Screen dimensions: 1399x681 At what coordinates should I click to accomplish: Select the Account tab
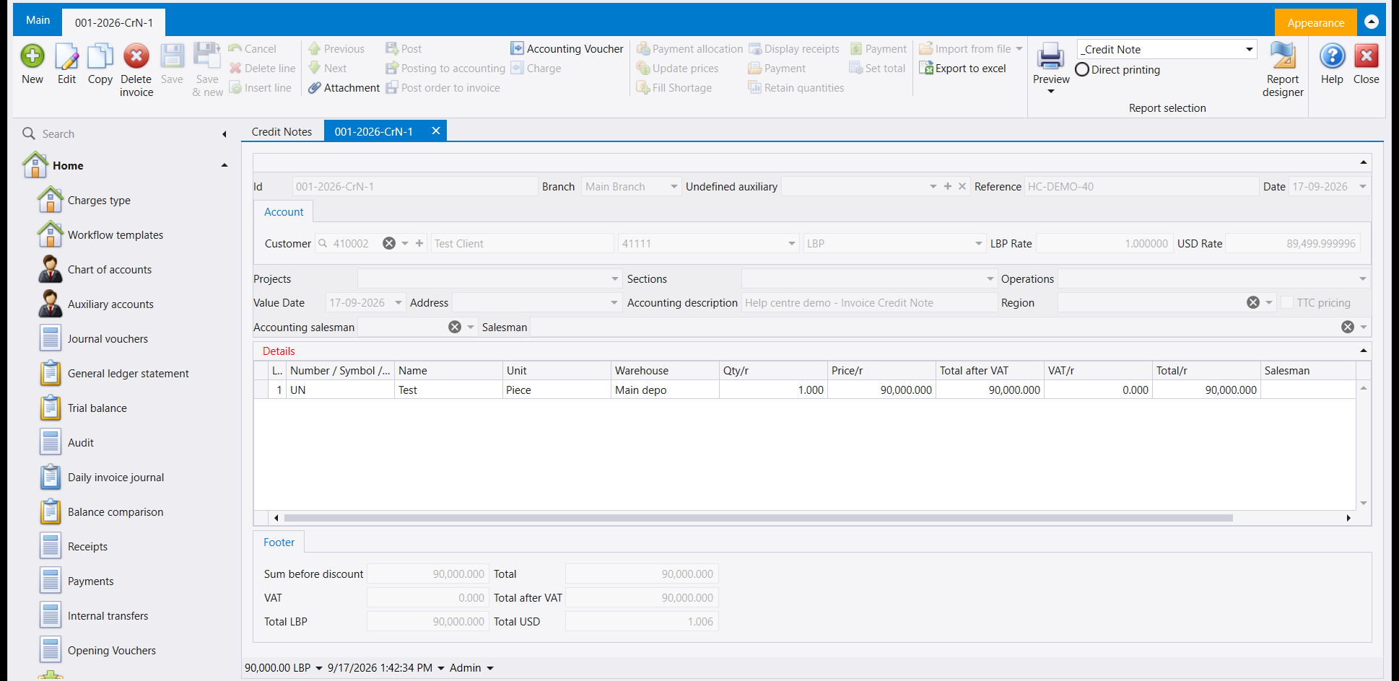tap(284, 212)
